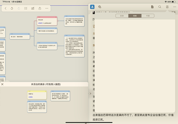Tap three dots on the "安全边际的一般性" excerpt card
The width and height of the screenshot is (178, 124).
[29, 101]
